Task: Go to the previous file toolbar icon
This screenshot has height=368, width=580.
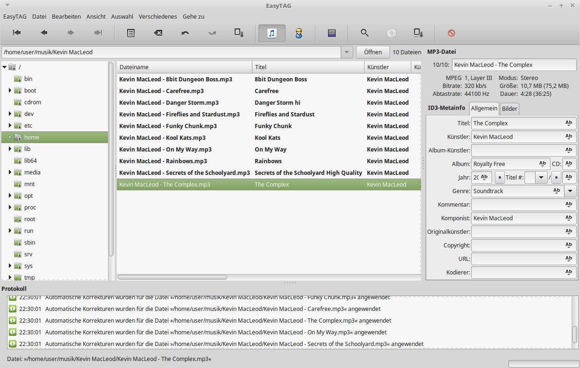Action: coord(44,33)
